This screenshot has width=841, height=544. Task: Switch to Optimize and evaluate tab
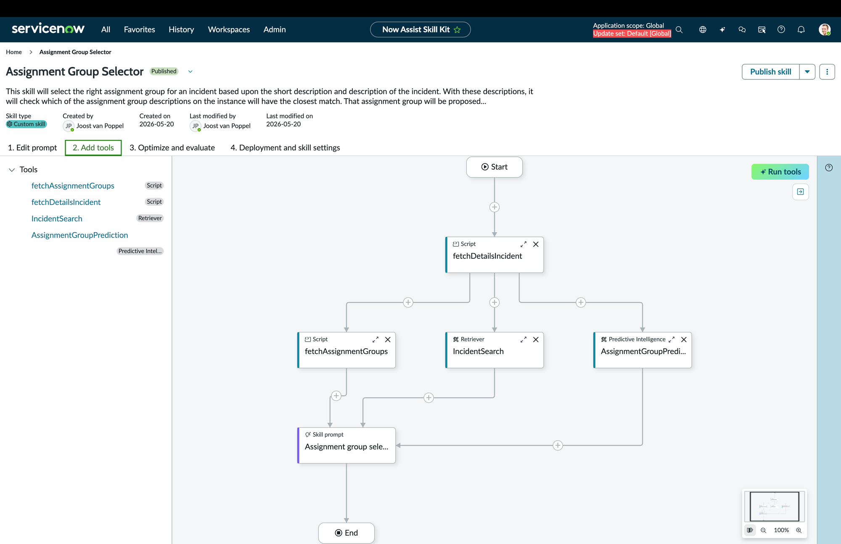[172, 148]
